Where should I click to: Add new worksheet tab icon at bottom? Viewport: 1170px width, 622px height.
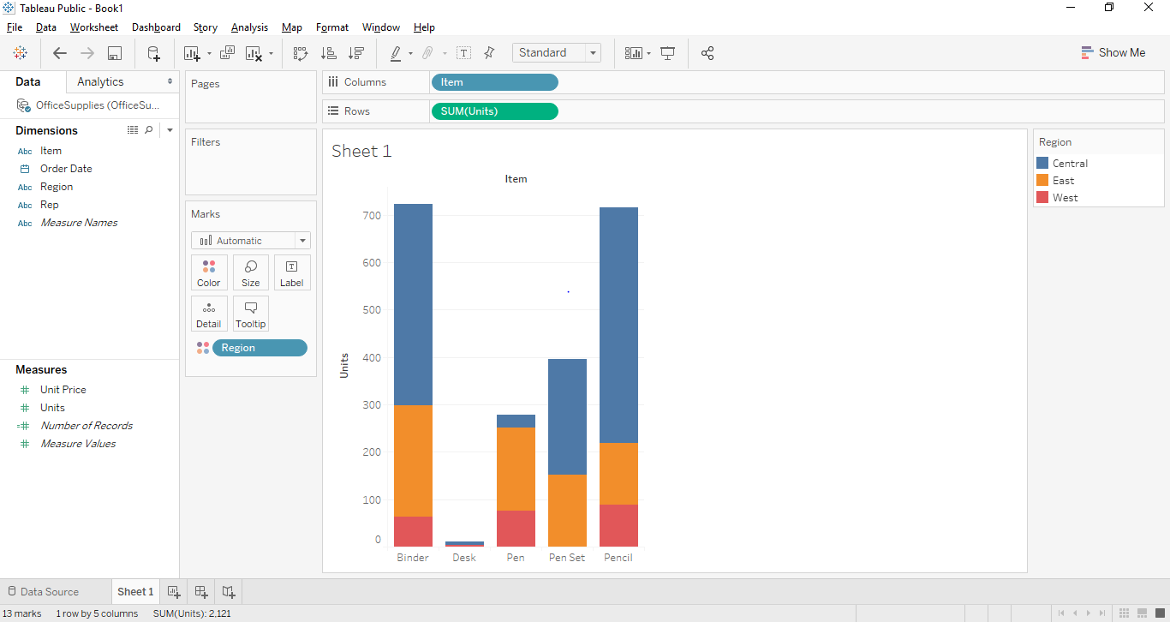[173, 591]
